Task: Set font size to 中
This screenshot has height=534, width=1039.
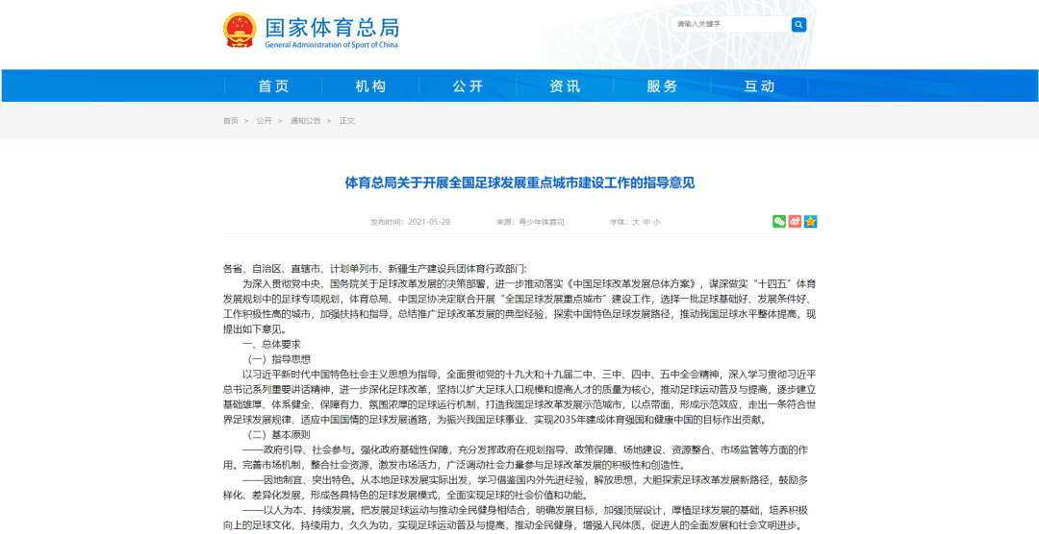Action: click(x=646, y=222)
